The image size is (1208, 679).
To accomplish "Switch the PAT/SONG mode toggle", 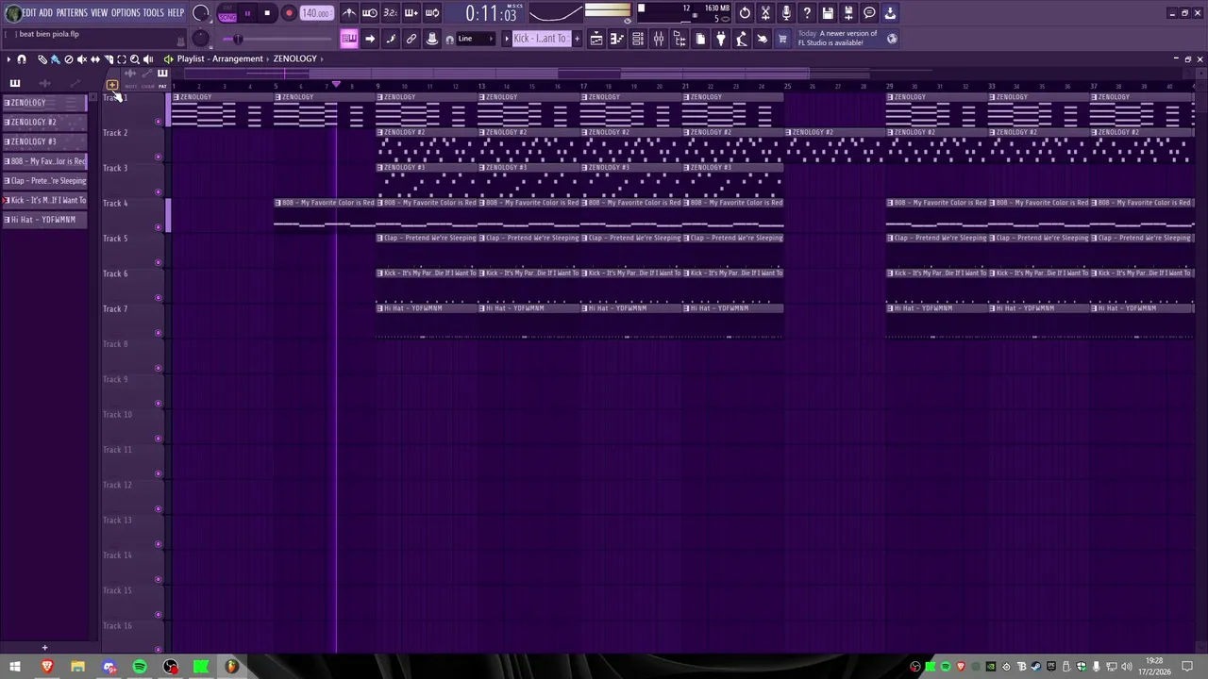I will pos(227,13).
